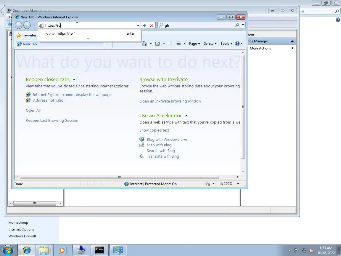Viewport: 341px width, 256px height.
Task: Show hidden system tray icons
Action: click(289, 251)
